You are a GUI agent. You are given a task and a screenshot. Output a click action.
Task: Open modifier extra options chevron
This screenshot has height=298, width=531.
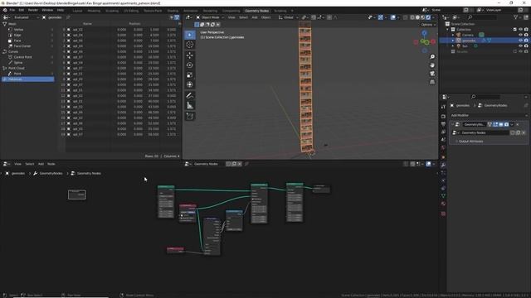click(512, 124)
